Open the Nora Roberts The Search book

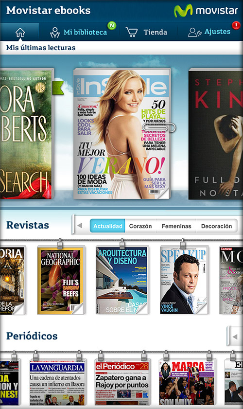26,134
